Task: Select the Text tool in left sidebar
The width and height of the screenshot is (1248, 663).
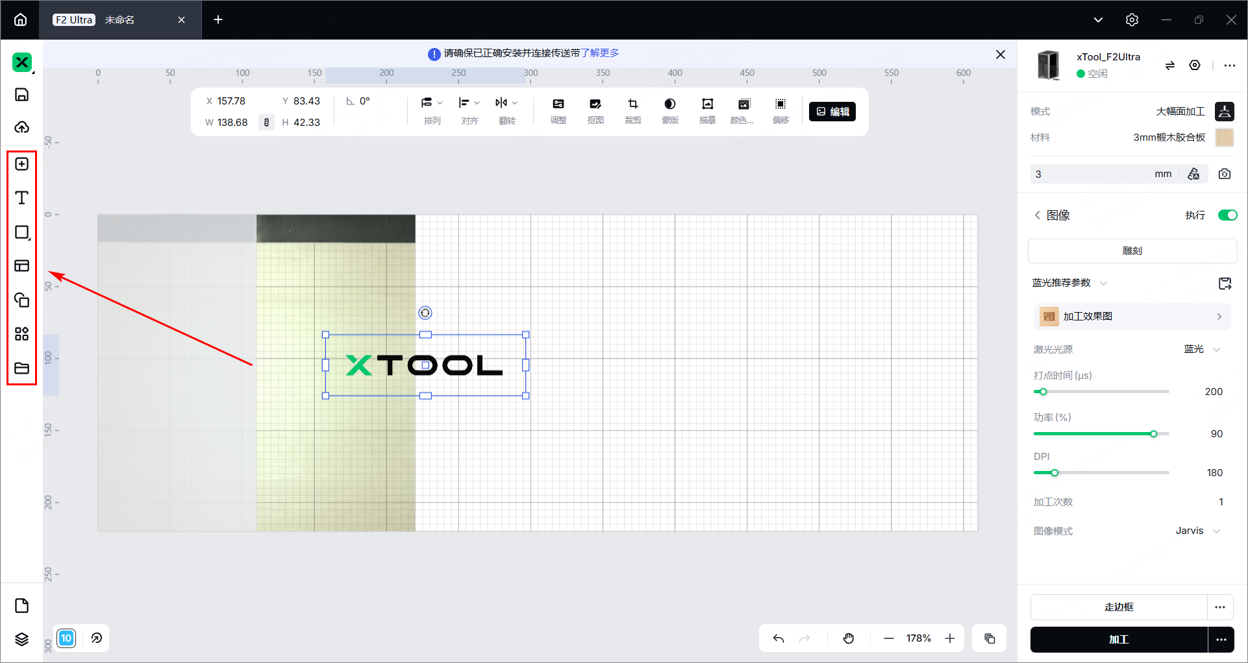Action: pos(21,198)
